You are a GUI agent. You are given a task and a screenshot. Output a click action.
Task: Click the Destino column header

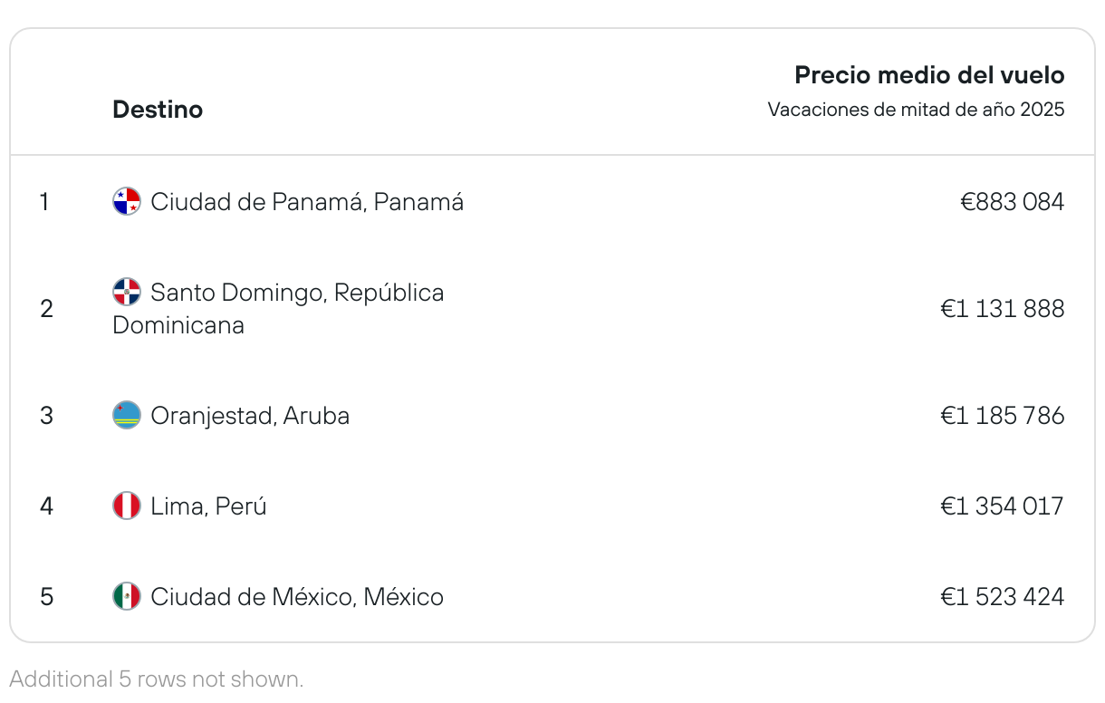coord(158,110)
